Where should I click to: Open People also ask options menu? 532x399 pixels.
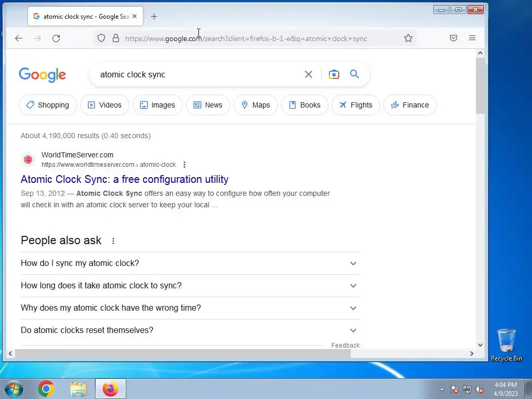[113, 241]
